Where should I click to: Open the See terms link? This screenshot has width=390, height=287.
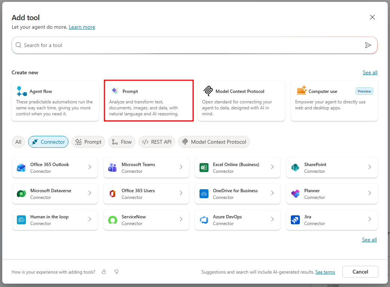coord(325,272)
